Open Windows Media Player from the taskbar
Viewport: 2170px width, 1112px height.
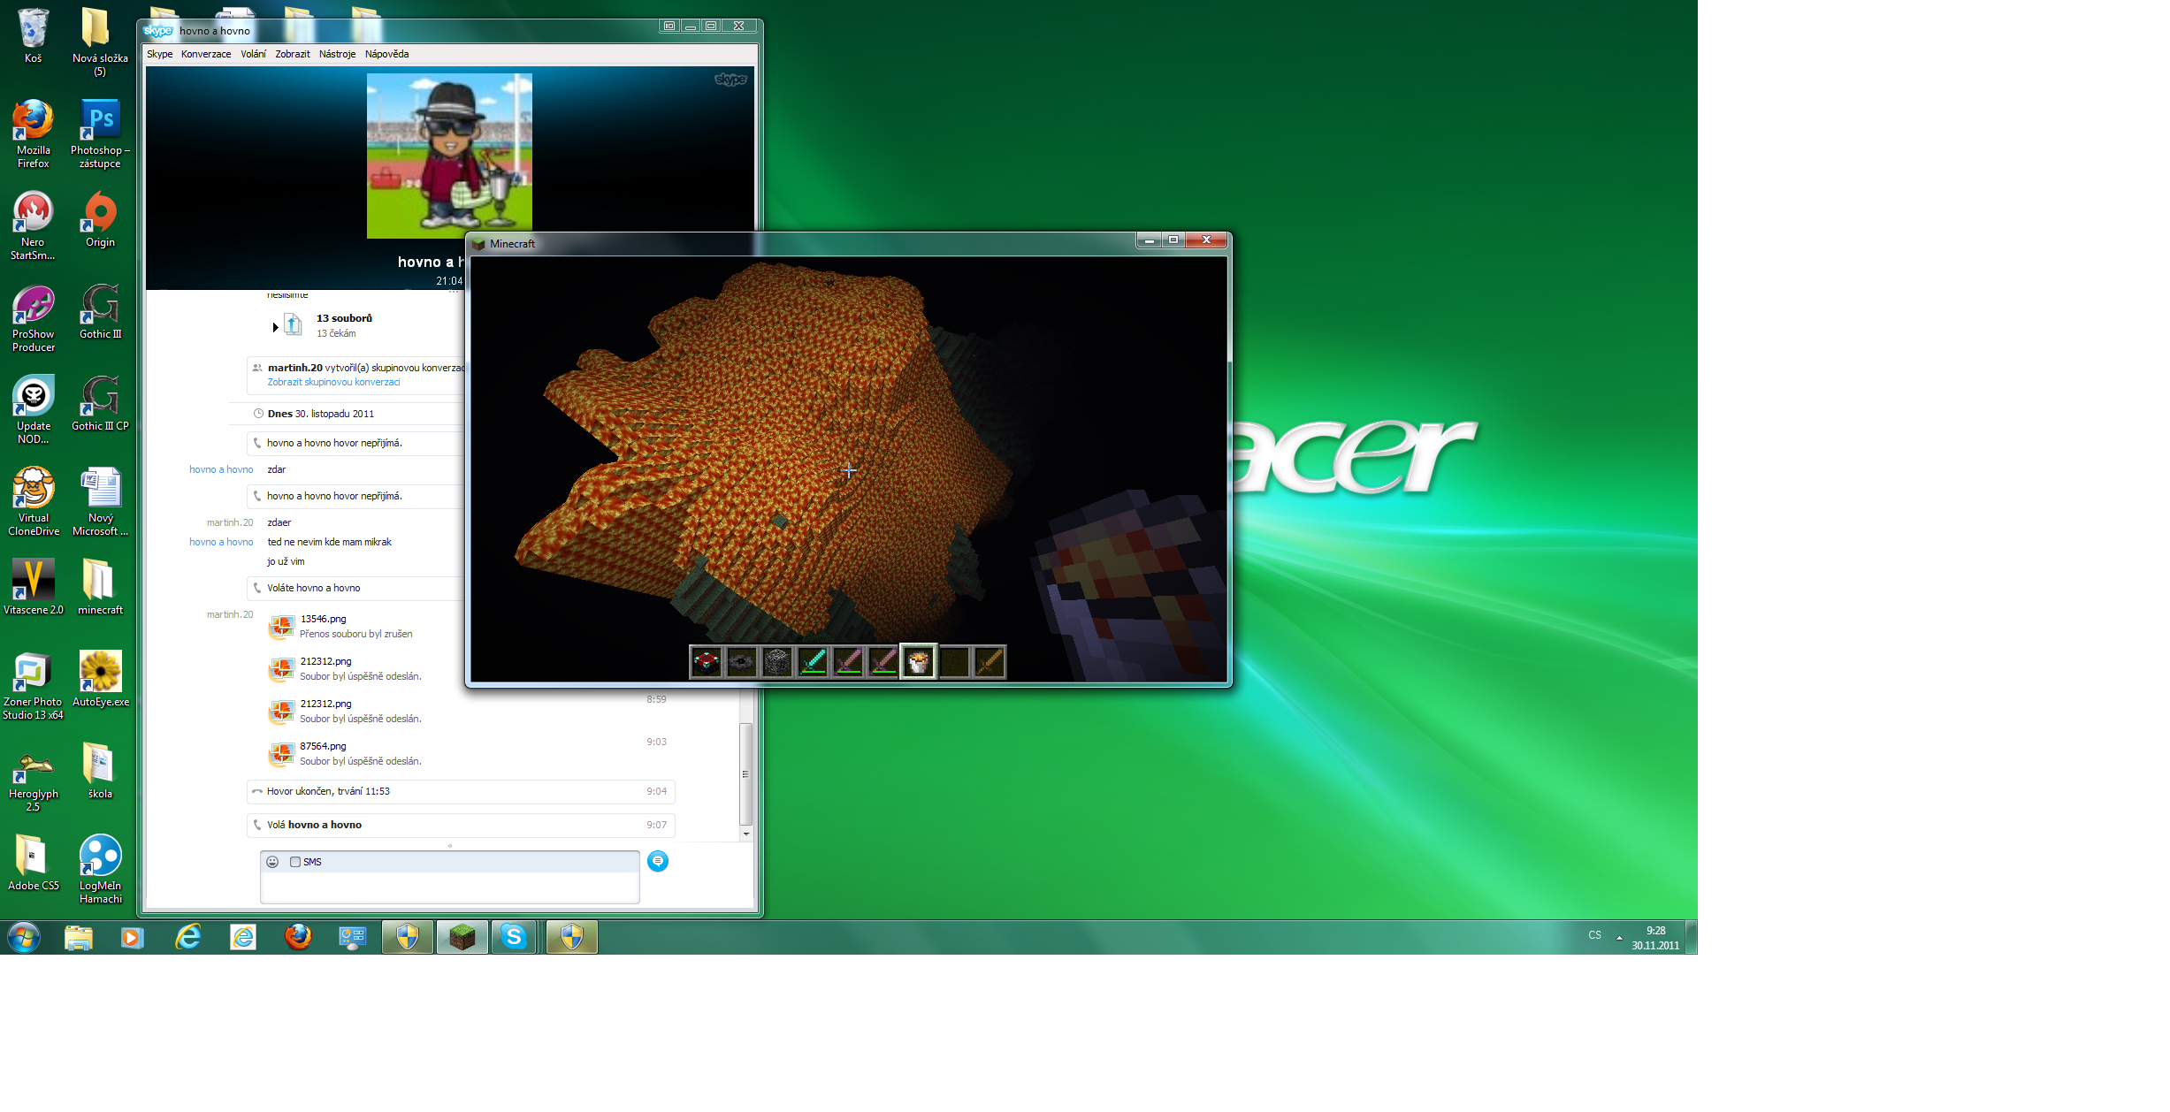point(132,937)
